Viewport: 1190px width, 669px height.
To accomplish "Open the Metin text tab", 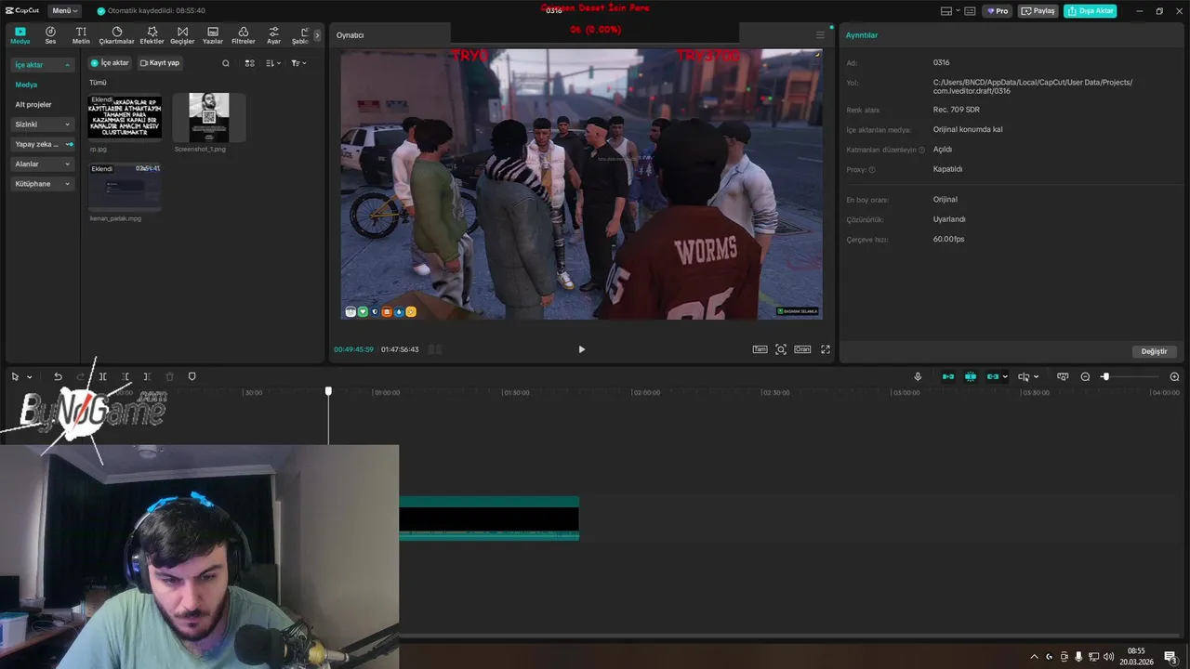I will click(x=81, y=35).
